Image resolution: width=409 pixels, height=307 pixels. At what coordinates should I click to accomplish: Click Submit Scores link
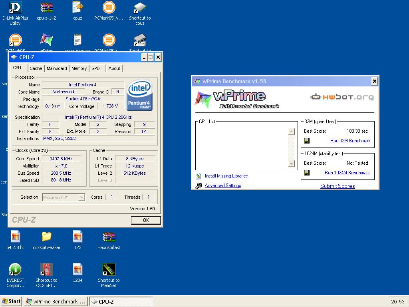coord(338,186)
